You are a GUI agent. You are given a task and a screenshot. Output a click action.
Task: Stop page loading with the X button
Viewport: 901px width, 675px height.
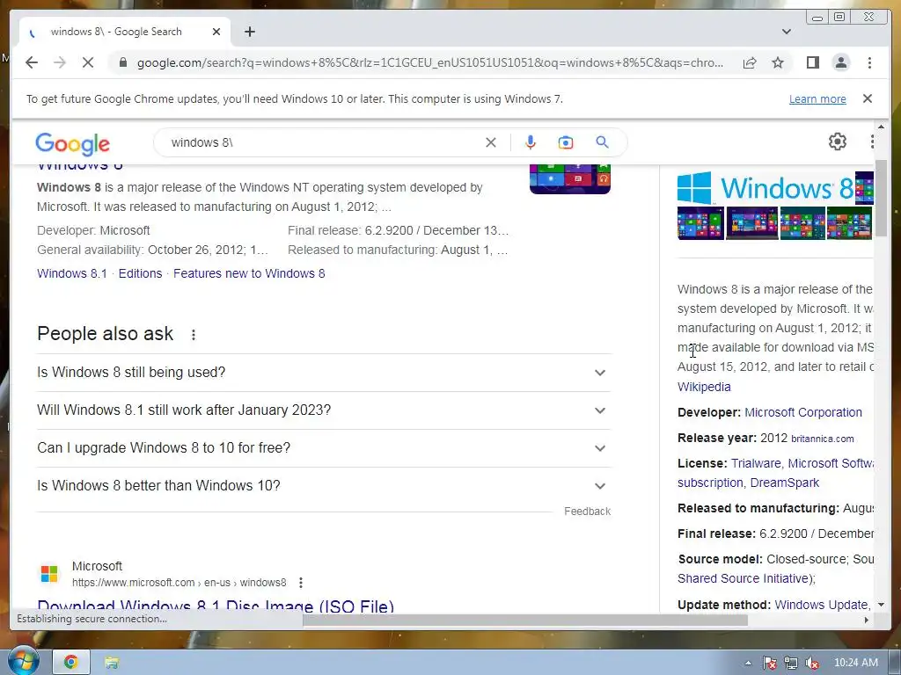(x=88, y=62)
